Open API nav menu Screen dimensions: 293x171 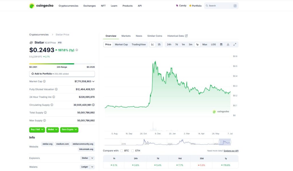(x=140, y=6)
